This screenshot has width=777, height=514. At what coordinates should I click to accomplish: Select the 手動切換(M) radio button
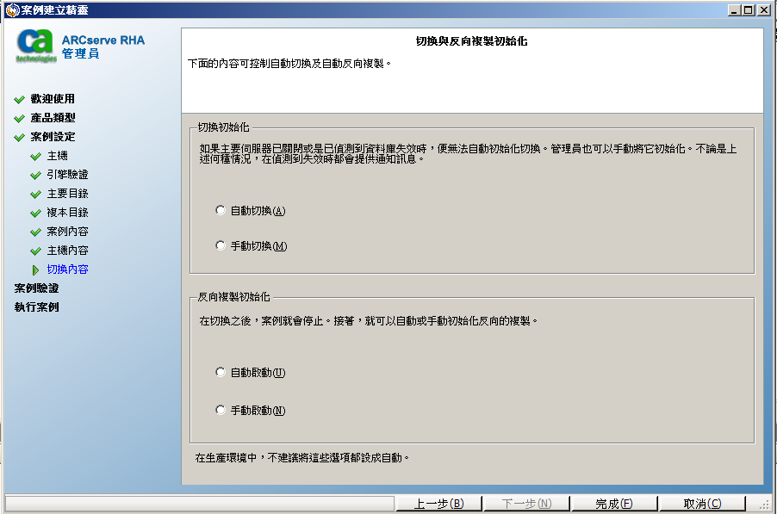tap(221, 245)
